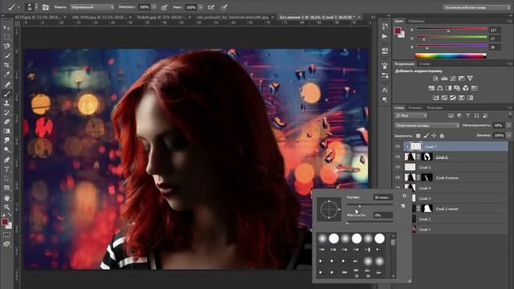Pick a color from the spectrum ramp
The image size is (514, 289).
pos(451,55)
